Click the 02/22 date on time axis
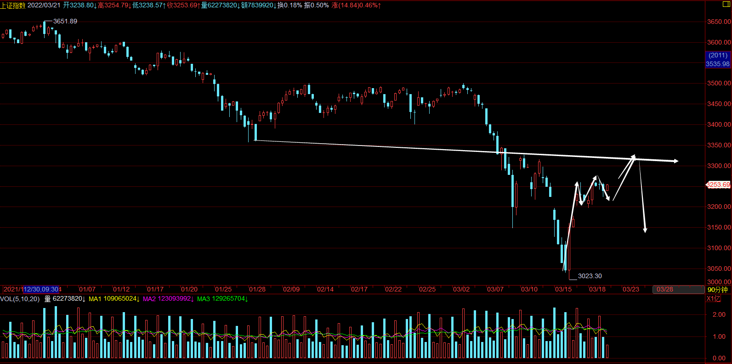Image resolution: width=732 pixels, height=364 pixels. [x=393, y=290]
